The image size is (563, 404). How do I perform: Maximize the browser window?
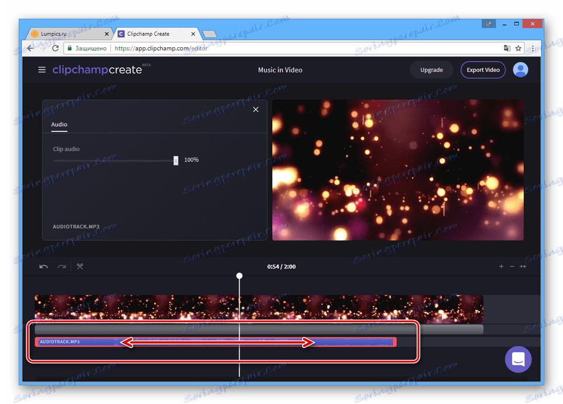[x=516, y=24]
